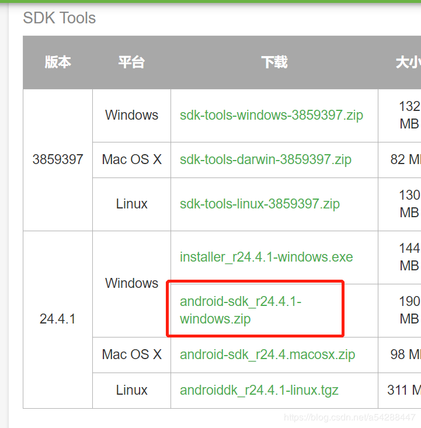The height and width of the screenshot is (428, 421).
Task: Download installer_r24.4.1-windows.exe
Action: point(266,257)
